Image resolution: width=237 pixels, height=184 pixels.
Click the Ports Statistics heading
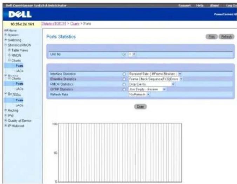click(61, 37)
